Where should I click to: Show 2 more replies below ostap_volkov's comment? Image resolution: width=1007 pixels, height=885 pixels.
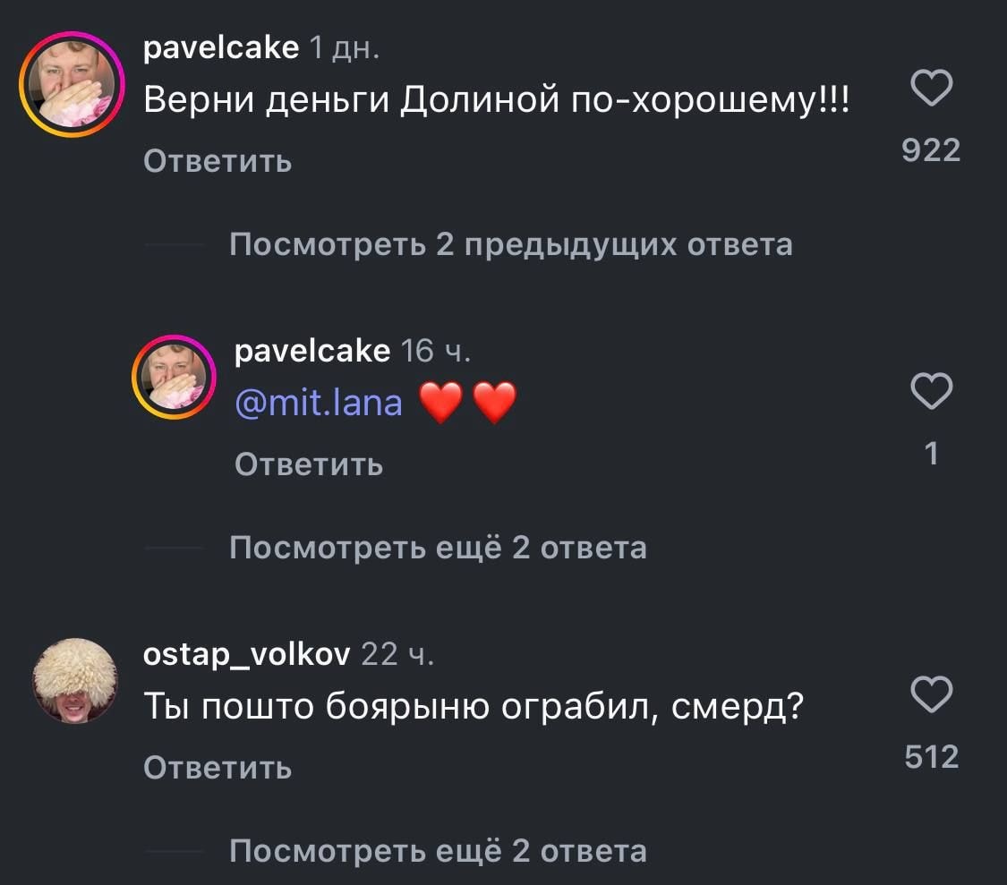[438, 850]
